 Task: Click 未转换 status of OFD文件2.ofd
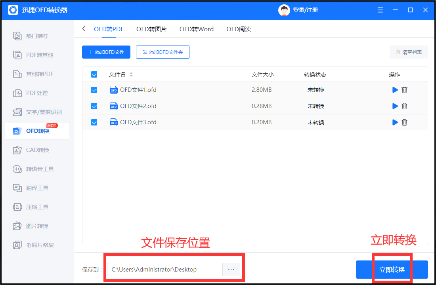[x=316, y=106]
